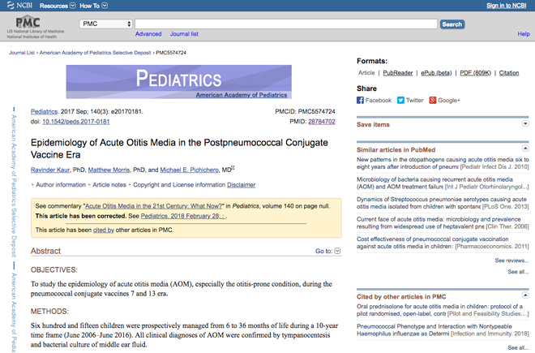
Task: Share article via Facebook icon
Action: (360, 100)
